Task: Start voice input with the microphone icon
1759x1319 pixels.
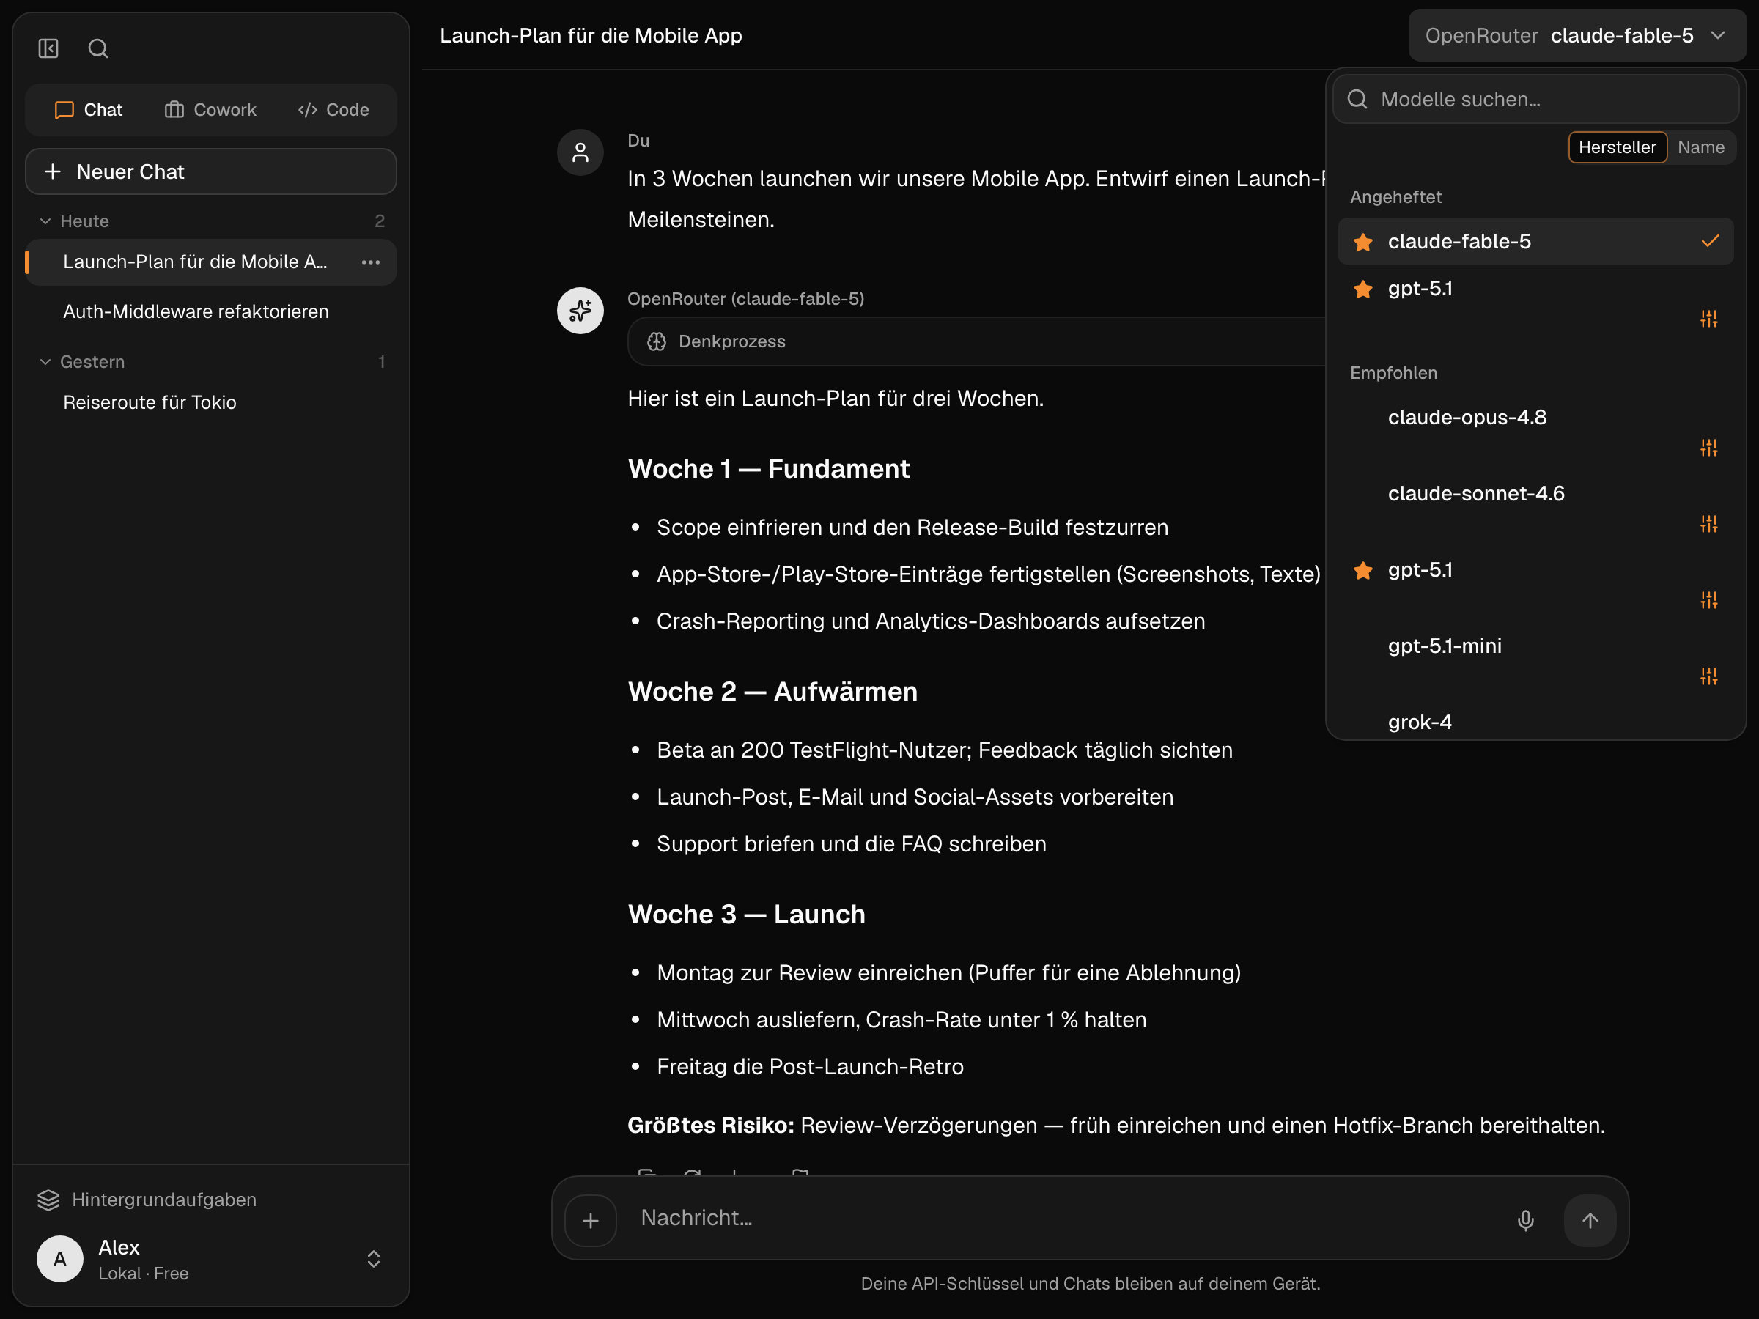Action: click(1526, 1220)
